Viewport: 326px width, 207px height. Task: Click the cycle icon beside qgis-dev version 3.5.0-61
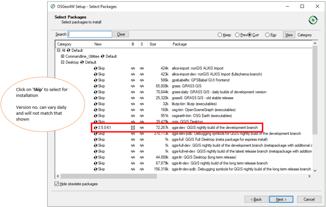(x=95, y=128)
